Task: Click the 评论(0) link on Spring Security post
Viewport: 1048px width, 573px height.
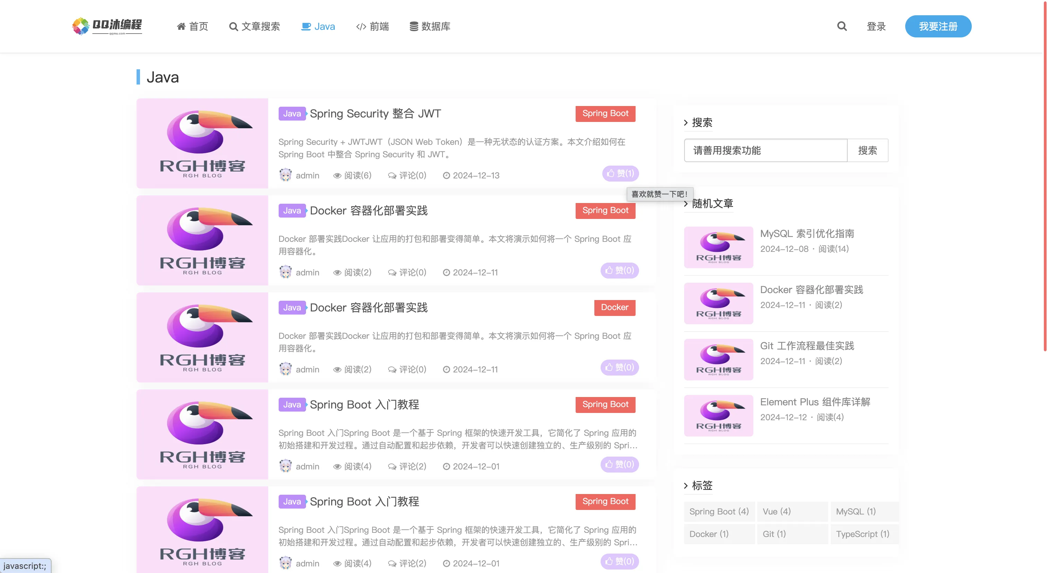Action: click(x=407, y=175)
